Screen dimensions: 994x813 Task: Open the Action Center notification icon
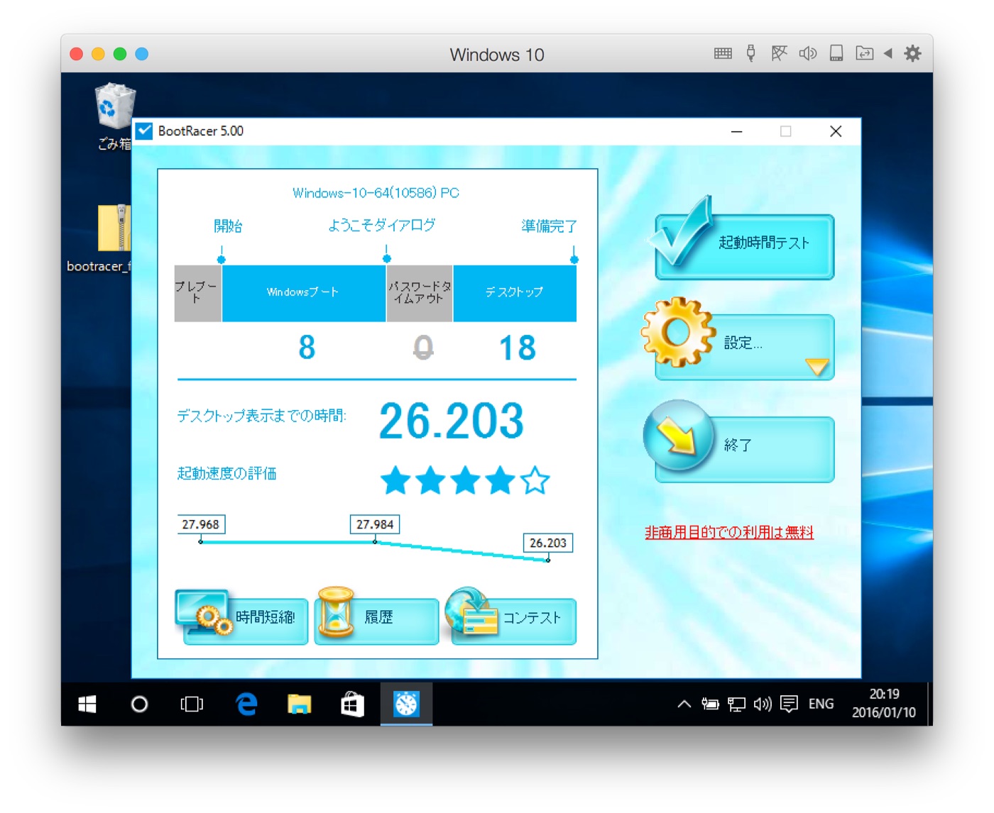(x=789, y=704)
